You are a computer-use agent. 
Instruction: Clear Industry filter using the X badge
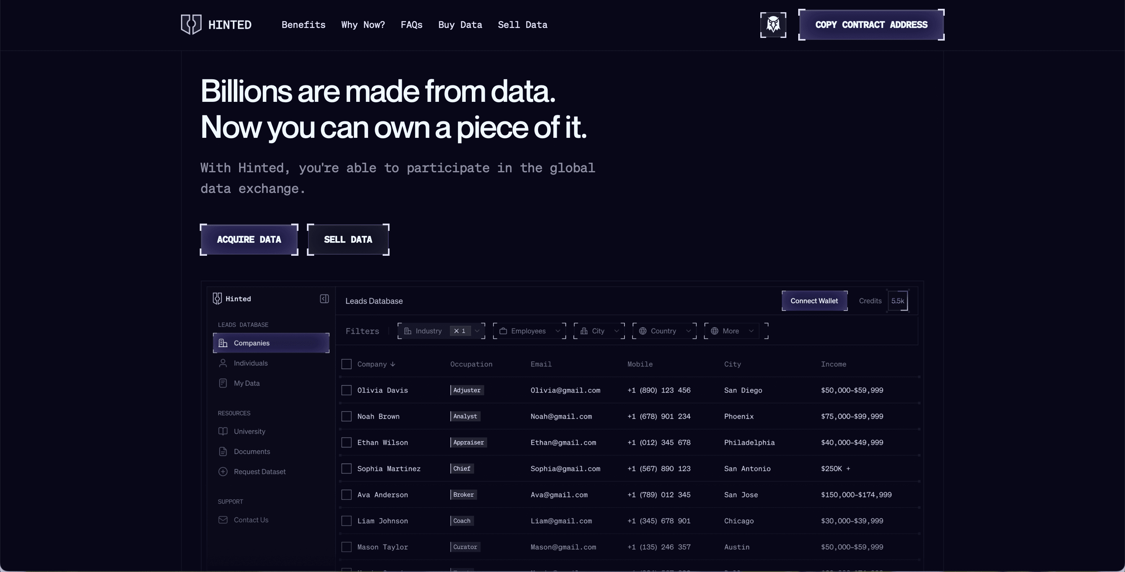coord(457,331)
